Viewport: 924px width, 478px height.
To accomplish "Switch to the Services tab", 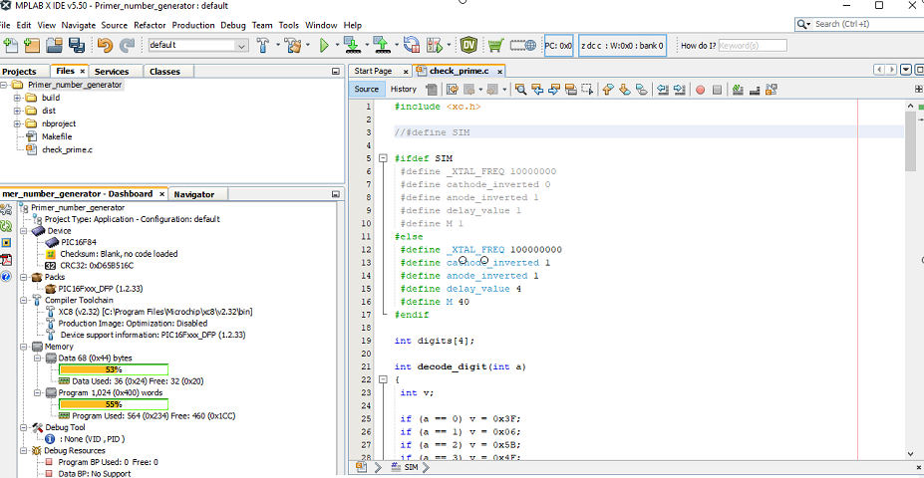I will pos(112,72).
